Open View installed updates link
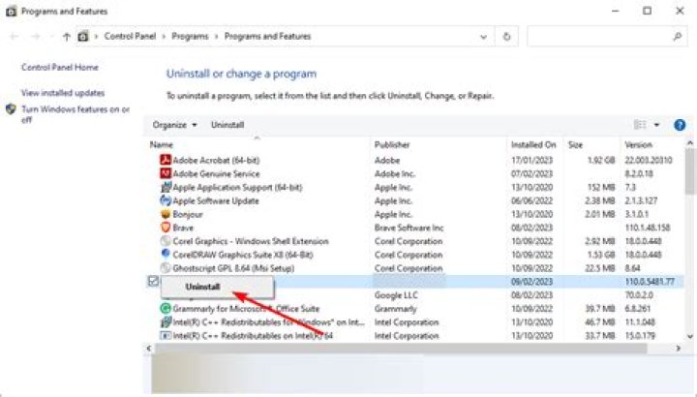This screenshot has width=697, height=397. tap(63, 93)
